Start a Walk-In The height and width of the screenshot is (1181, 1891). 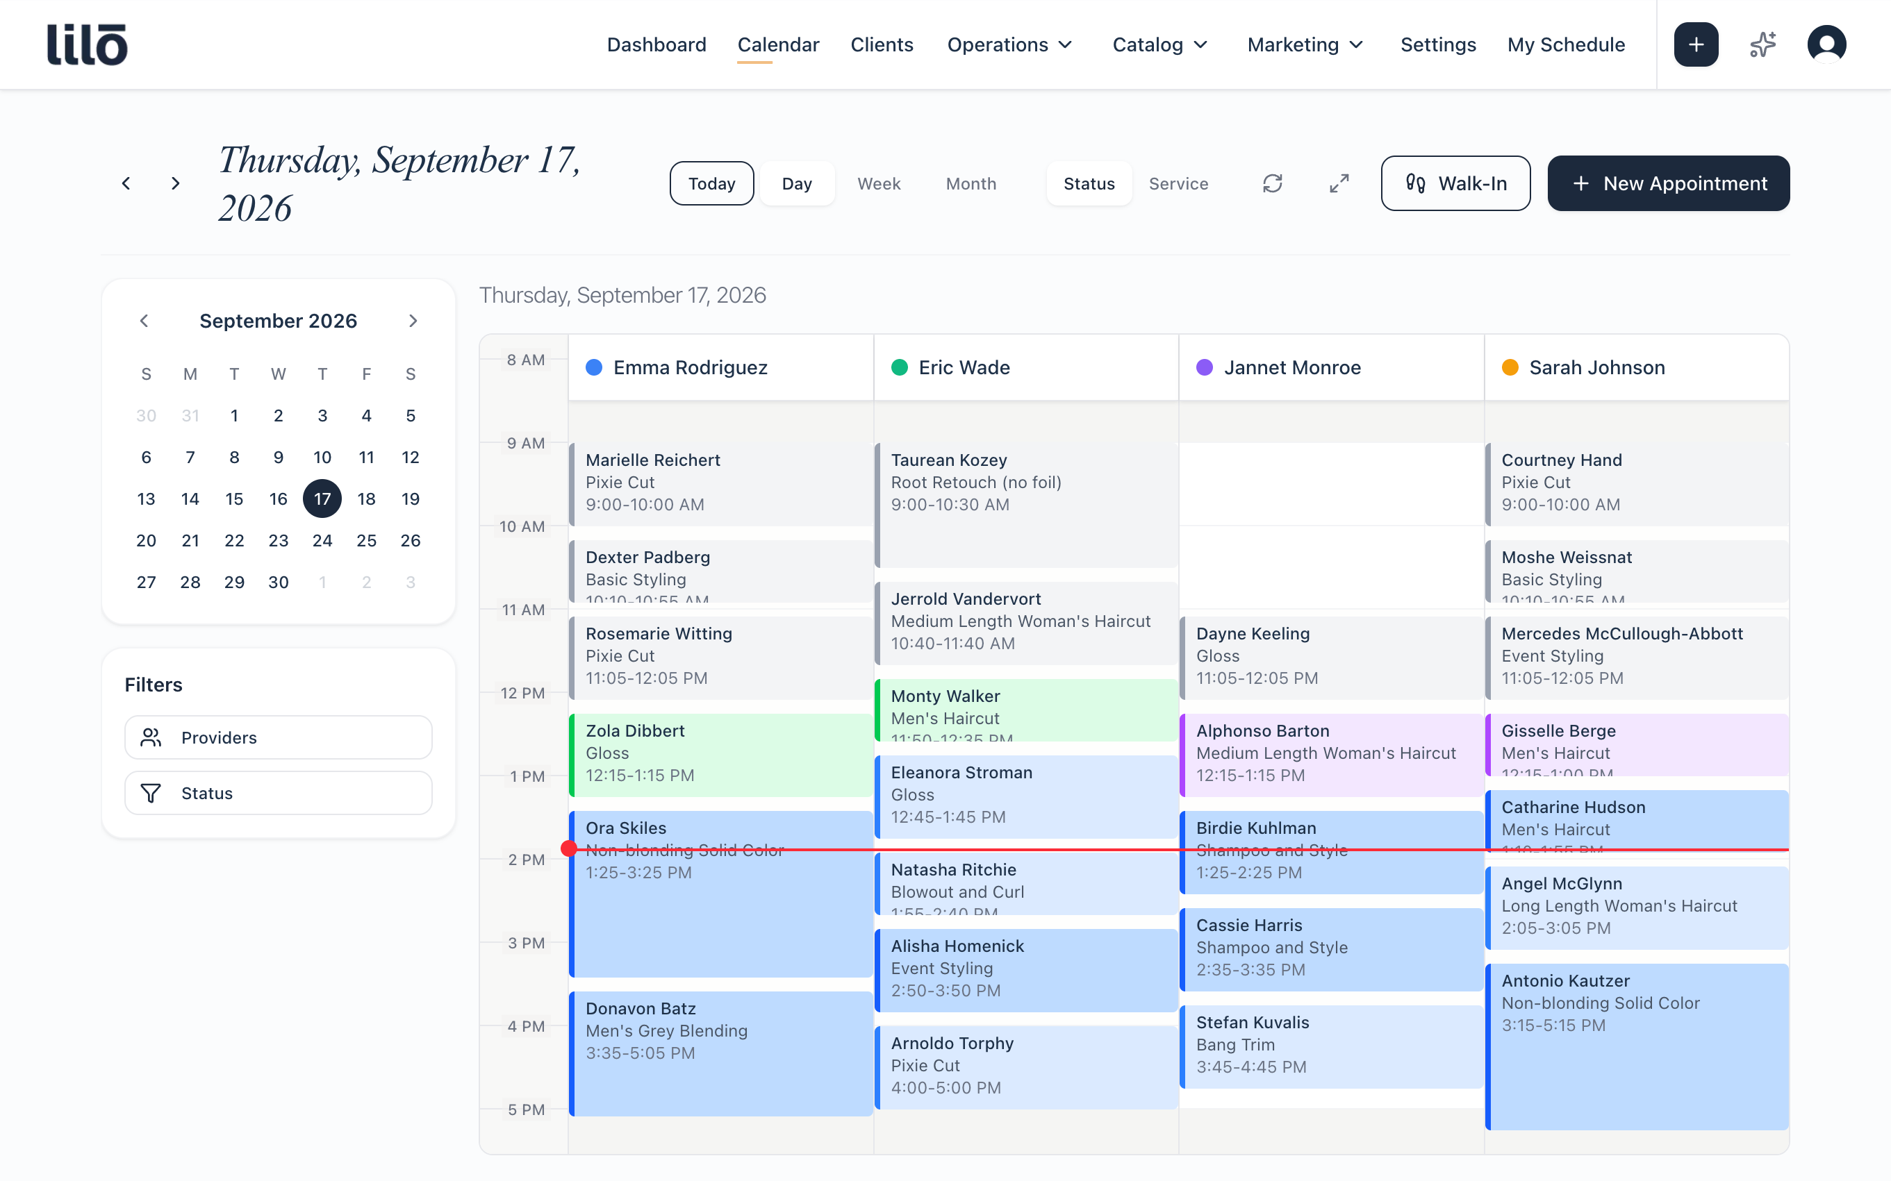click(1455, 183)
